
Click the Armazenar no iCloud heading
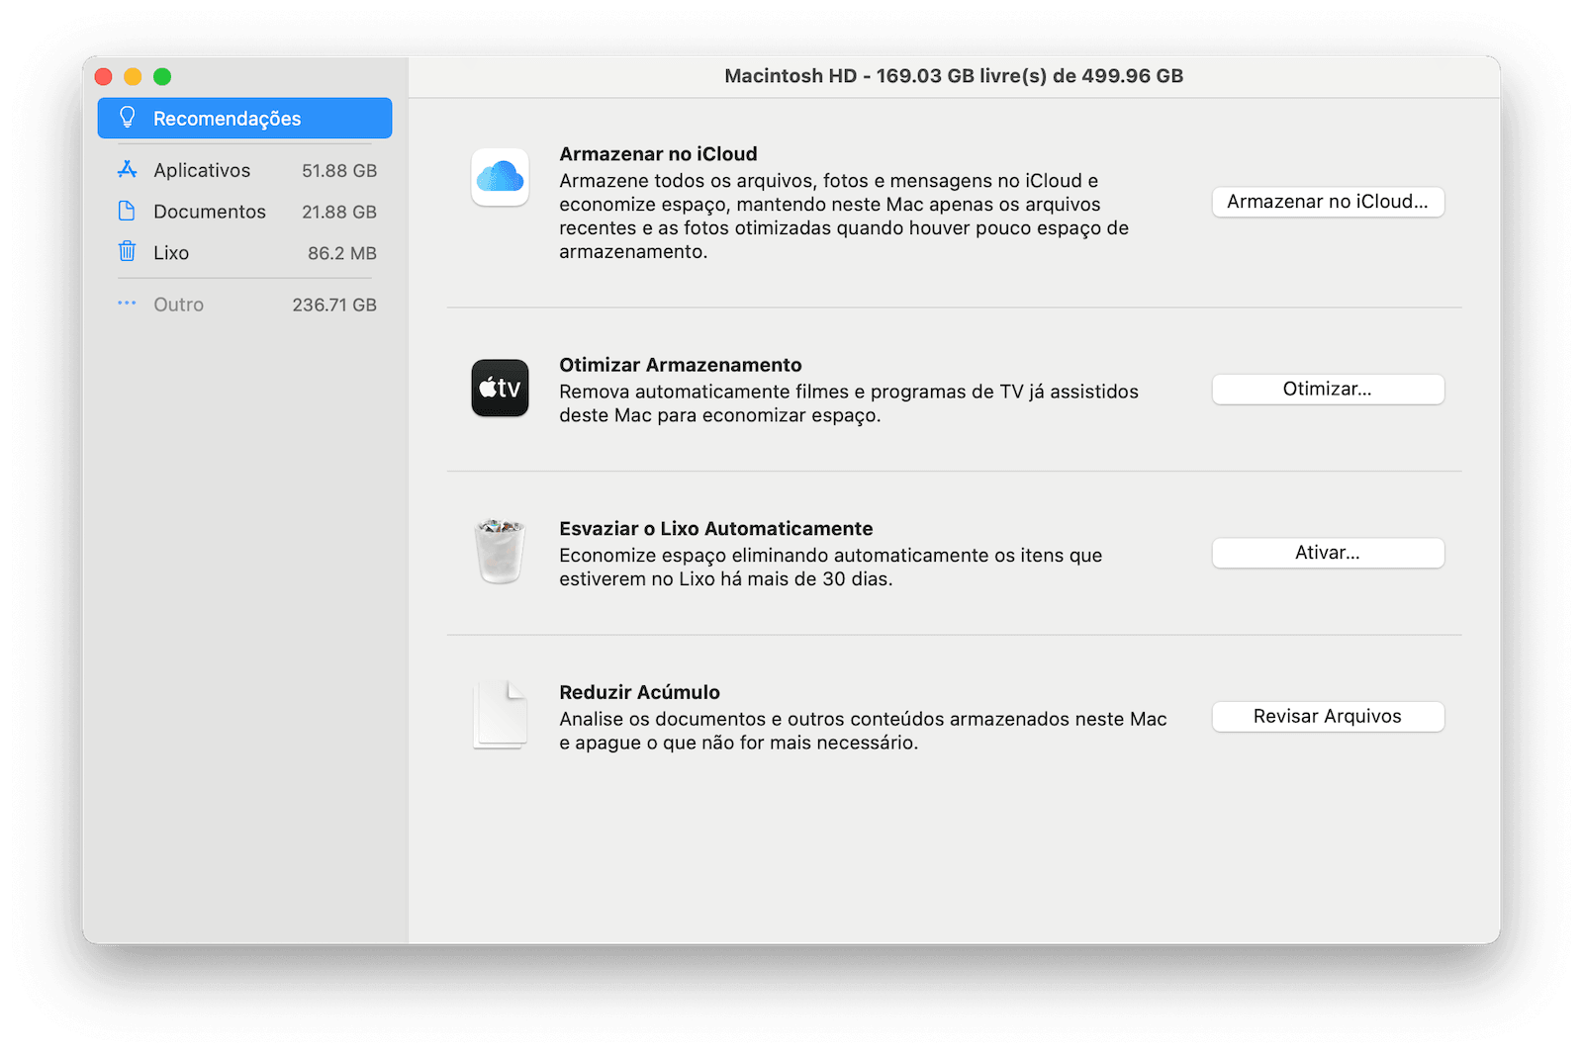click(658, 153)
